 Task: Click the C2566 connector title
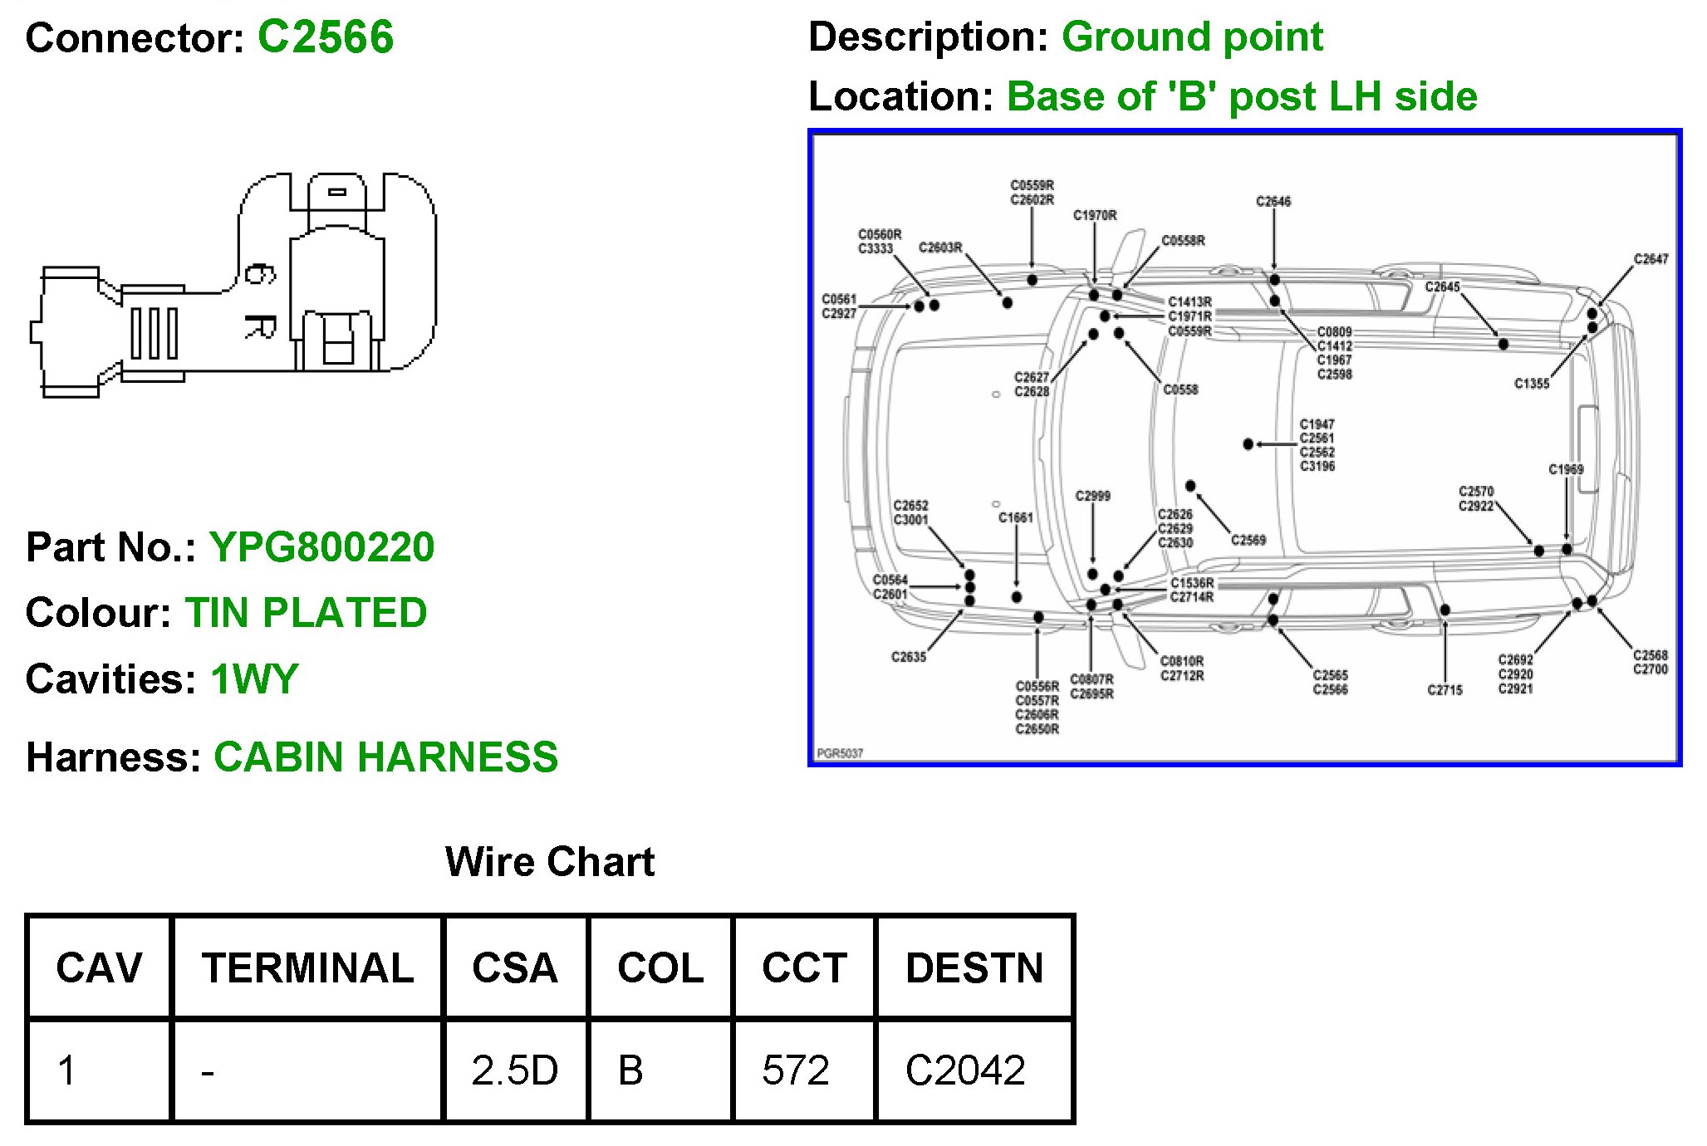click(x=325, y=37)
